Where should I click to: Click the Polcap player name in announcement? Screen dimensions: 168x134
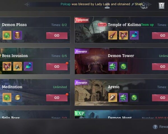[x=66, y=4]
